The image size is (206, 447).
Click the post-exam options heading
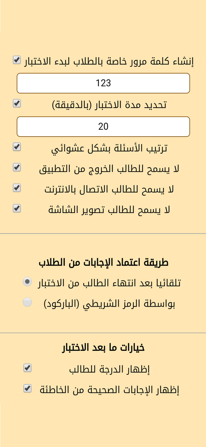[103, 347]
